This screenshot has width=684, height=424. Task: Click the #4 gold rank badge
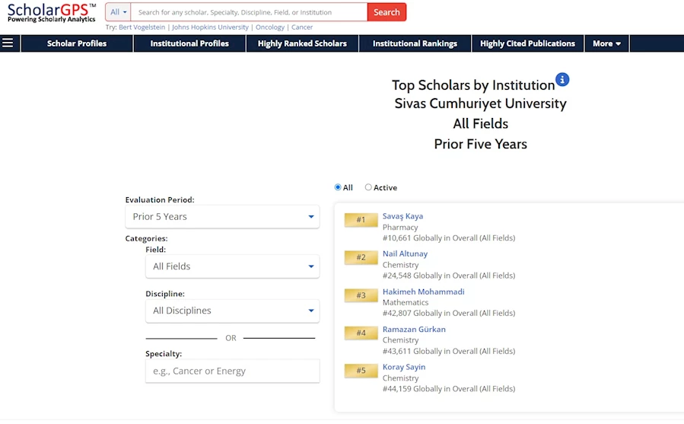361,333
